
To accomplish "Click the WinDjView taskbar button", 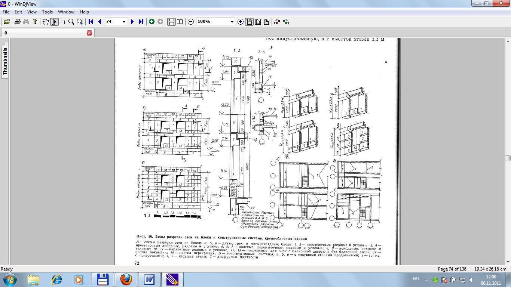I will (172, 279).
